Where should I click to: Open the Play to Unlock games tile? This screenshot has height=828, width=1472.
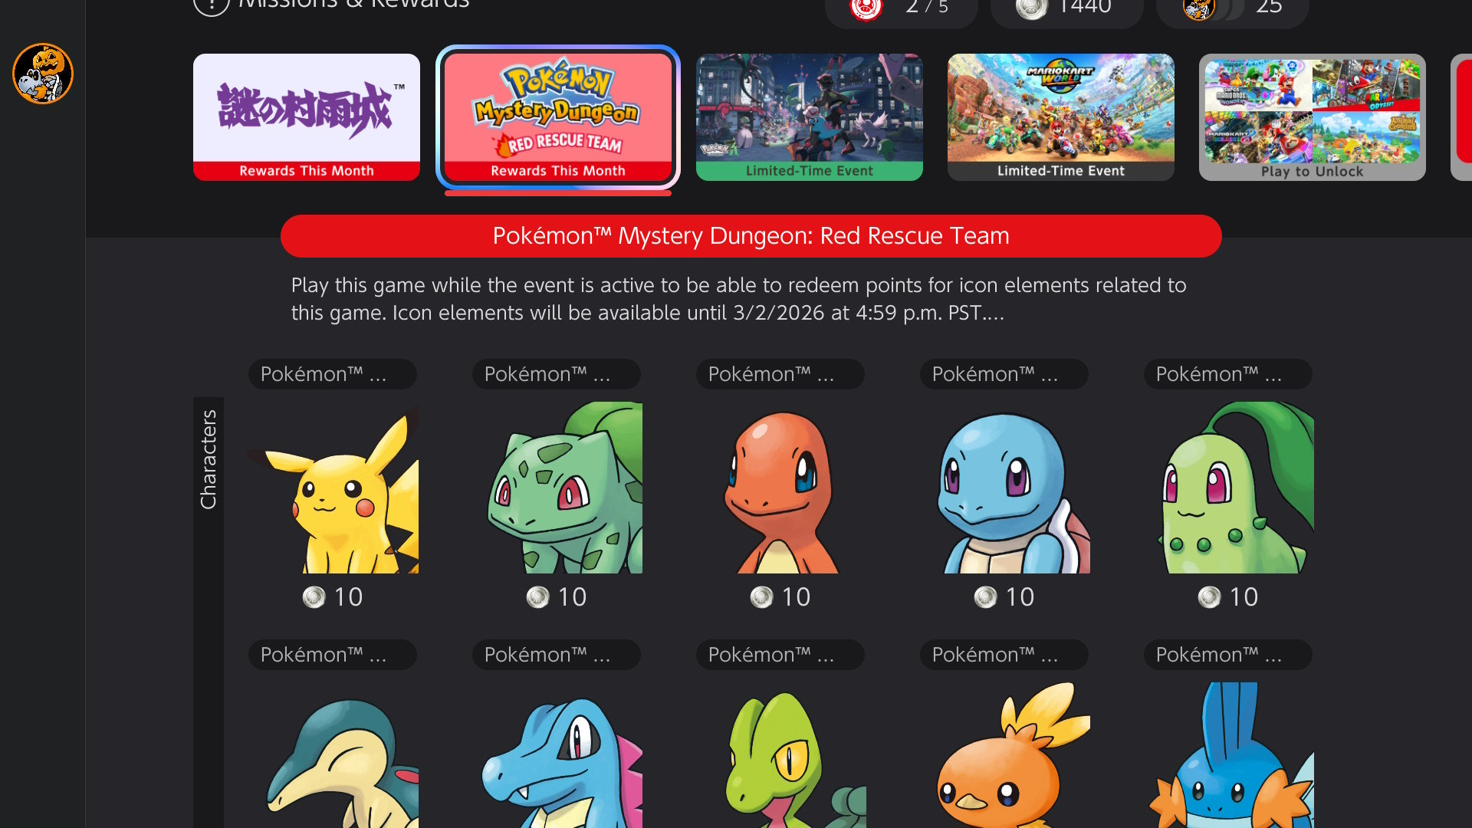click(x=1313, y=117)
